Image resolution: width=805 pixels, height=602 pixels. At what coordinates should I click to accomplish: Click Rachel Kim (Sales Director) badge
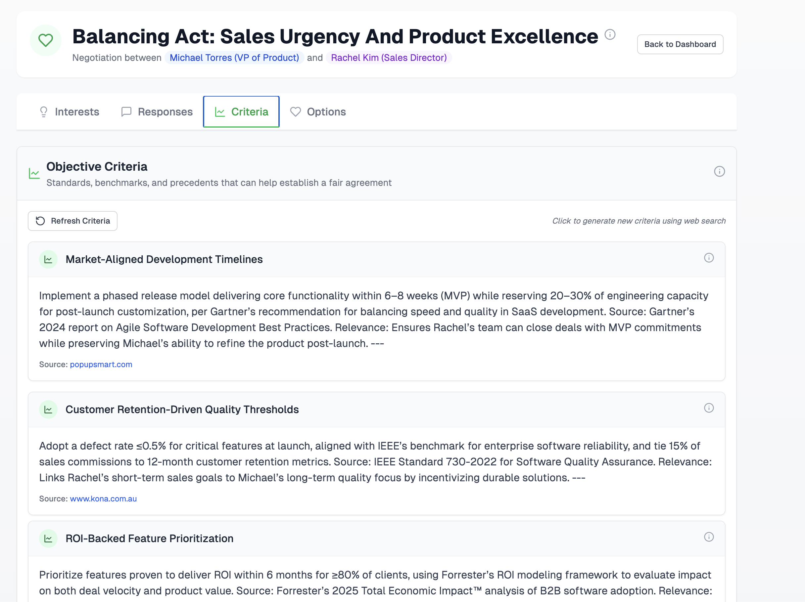(x=388, y=58)
